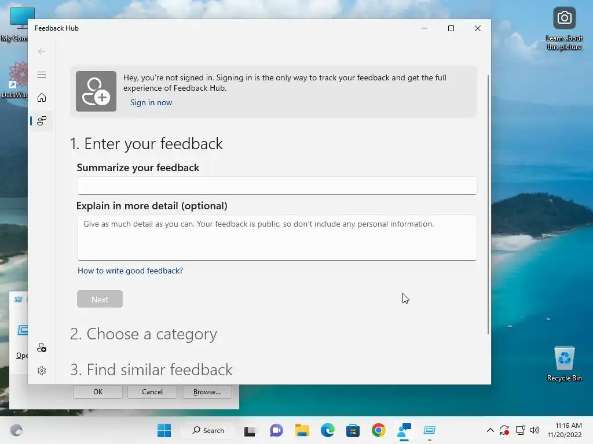
Task: Maximize the Feedback Hub window
Action: [451, 28]
